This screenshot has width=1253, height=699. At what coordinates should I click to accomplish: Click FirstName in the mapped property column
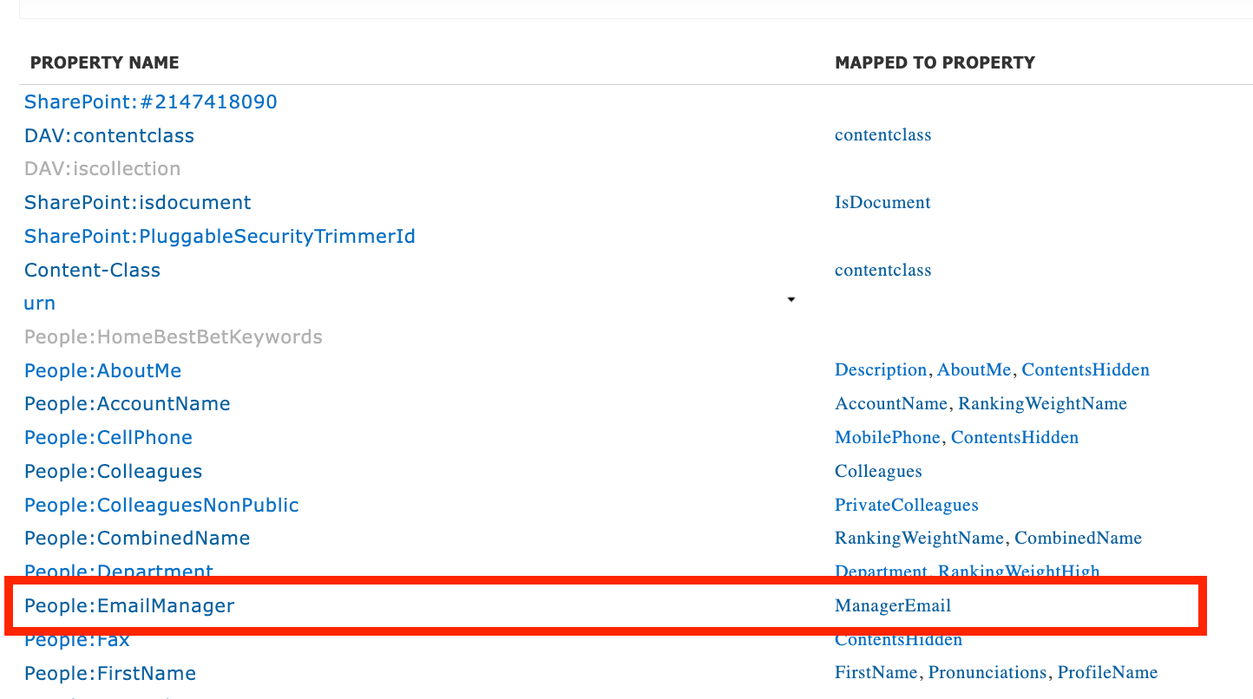click(x=876, y=672)
